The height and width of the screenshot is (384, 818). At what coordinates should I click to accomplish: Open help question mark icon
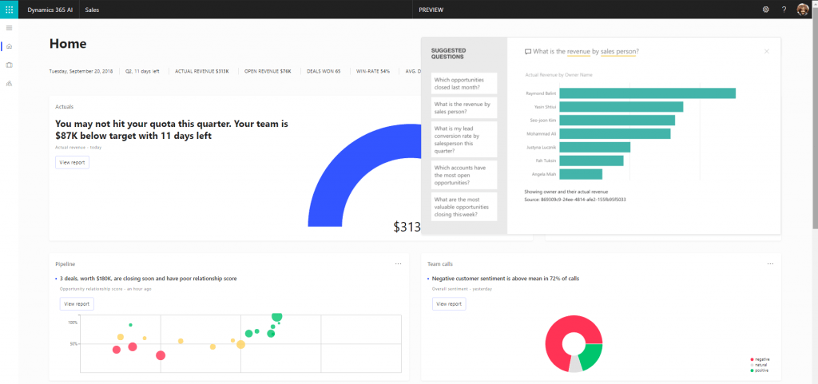[784, 10]
